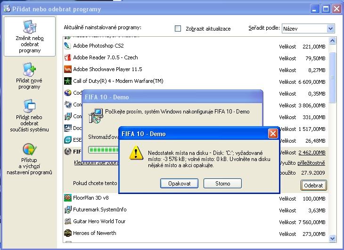Open Přidat nebo odebrat součásti systému icon
Viewport: 344px width, 250px height.
point(29,106)
